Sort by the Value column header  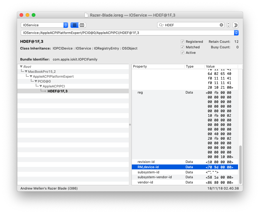[221, 66]
